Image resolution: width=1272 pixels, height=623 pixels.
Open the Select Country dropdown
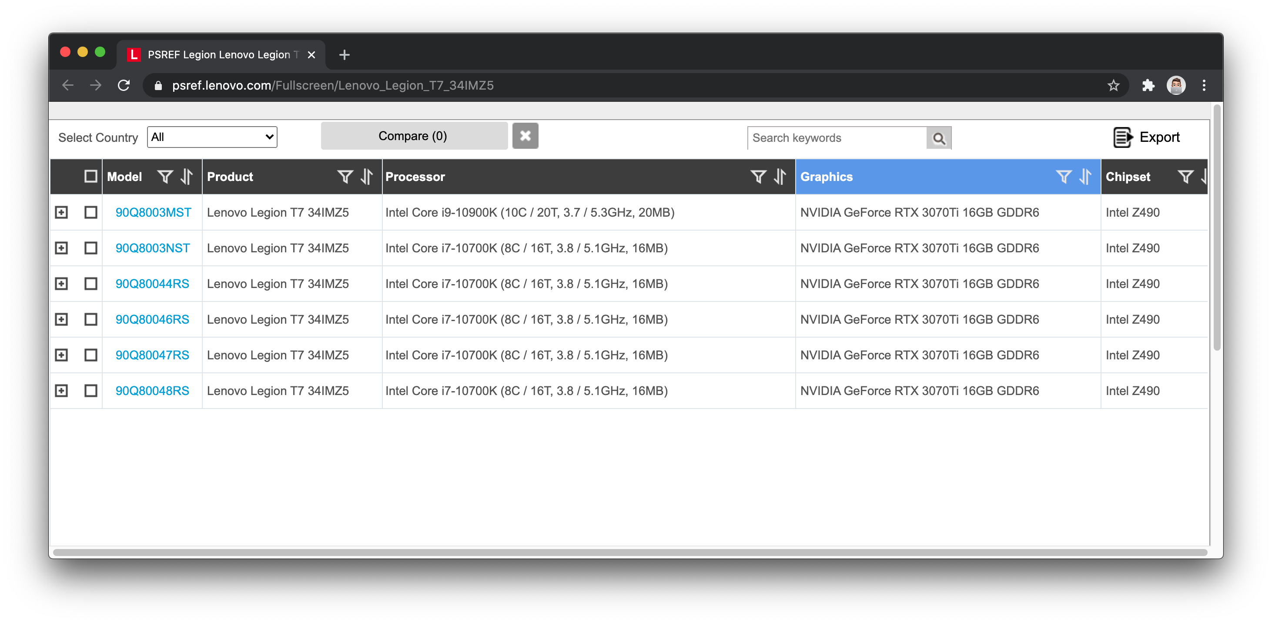(212, 137)
